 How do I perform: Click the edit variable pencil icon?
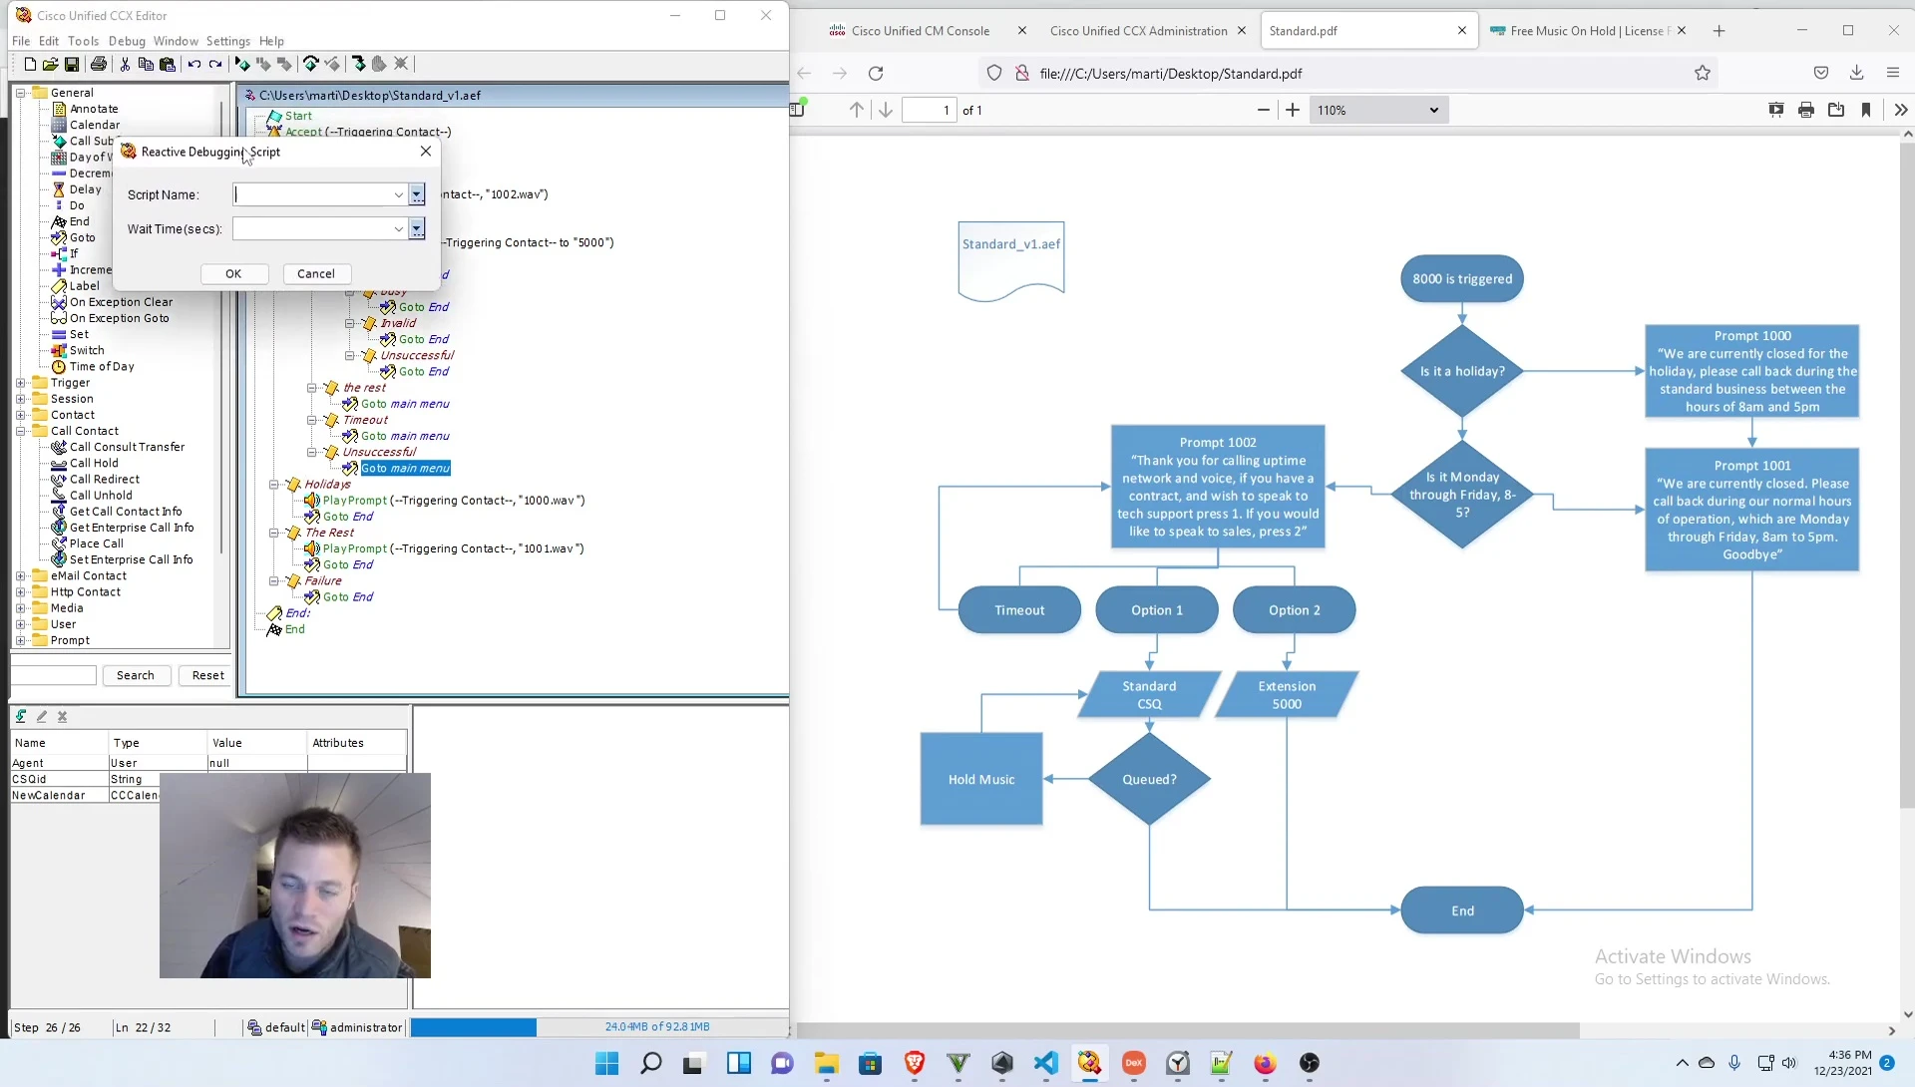(x=42, y=716)
